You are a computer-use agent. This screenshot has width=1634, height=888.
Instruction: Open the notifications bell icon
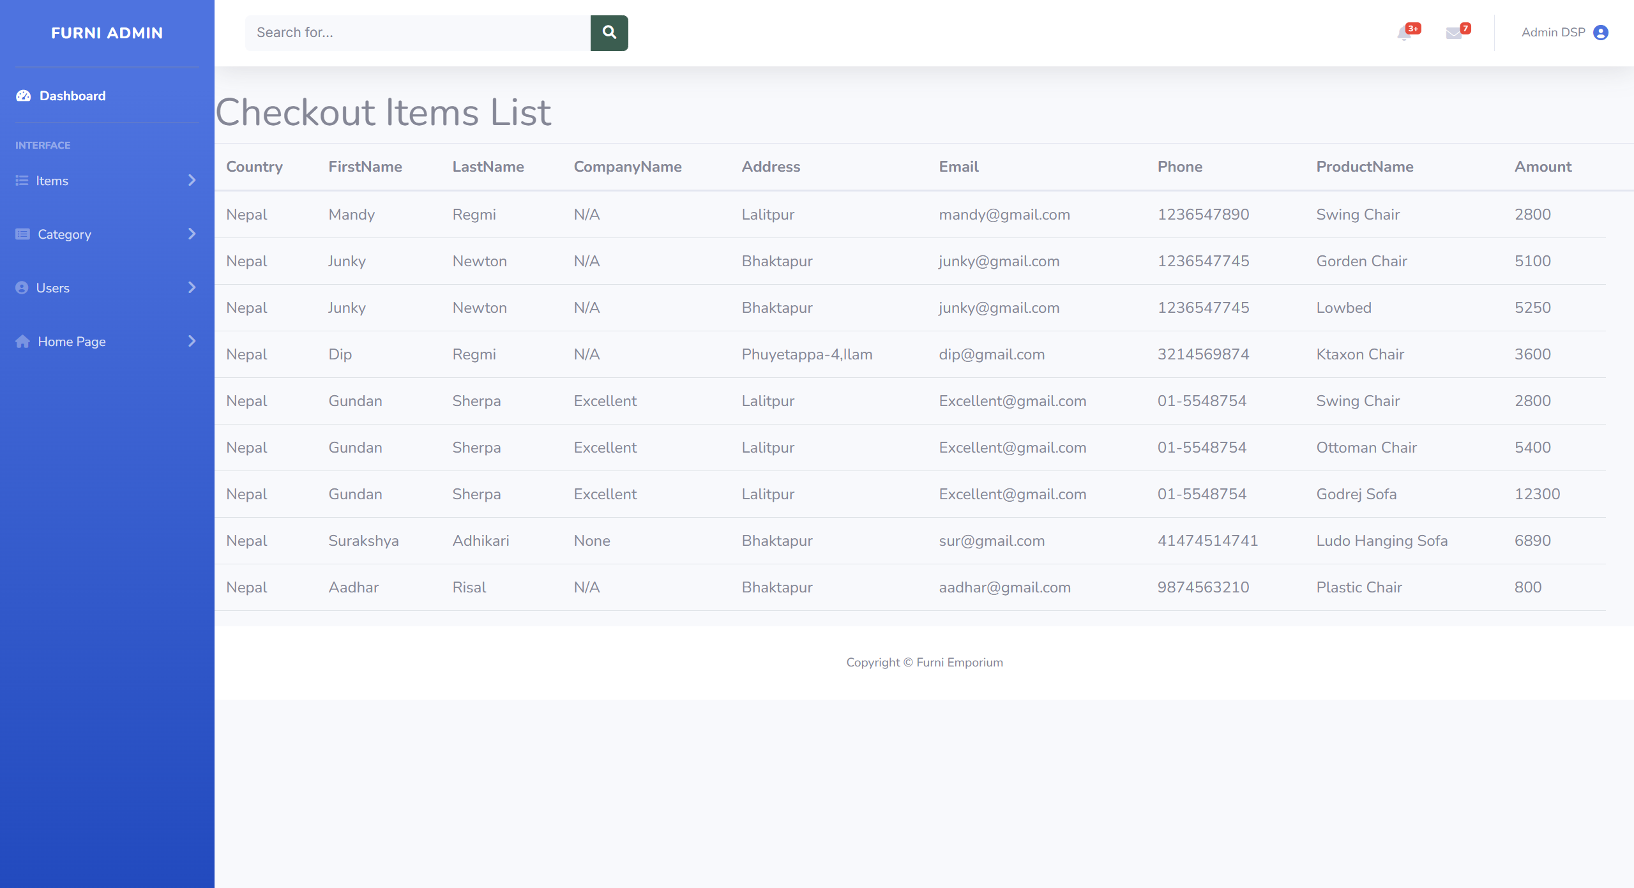(x=1403, y=33)
